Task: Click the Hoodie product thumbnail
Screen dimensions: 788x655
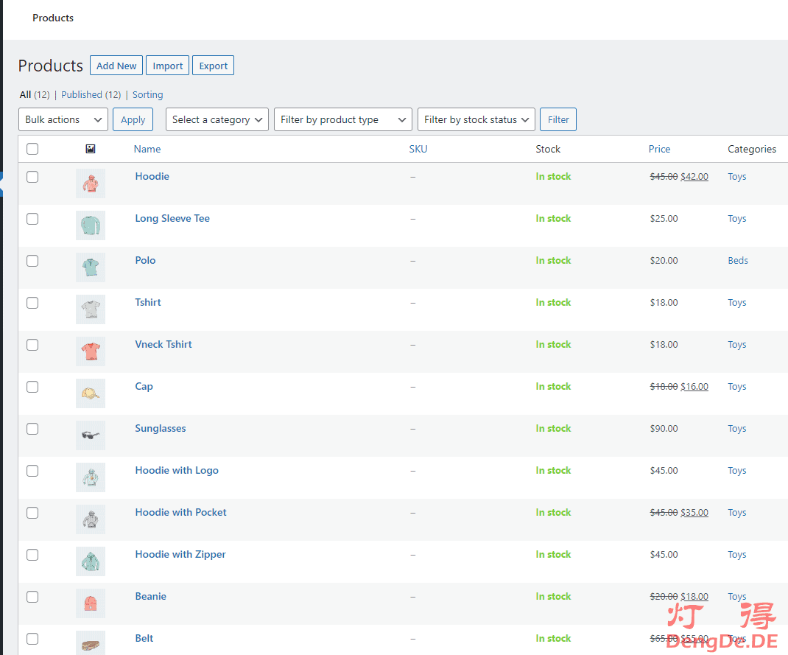Action: pyautogui.click(x=91, y=183)
